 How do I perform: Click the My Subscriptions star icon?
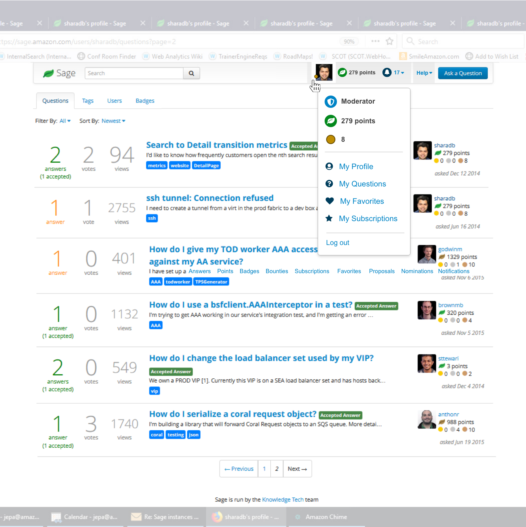tap(329, 218)
